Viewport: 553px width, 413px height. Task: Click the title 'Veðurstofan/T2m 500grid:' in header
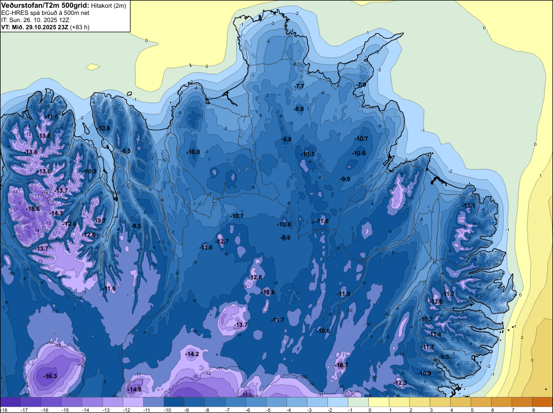tap(45, 6)
